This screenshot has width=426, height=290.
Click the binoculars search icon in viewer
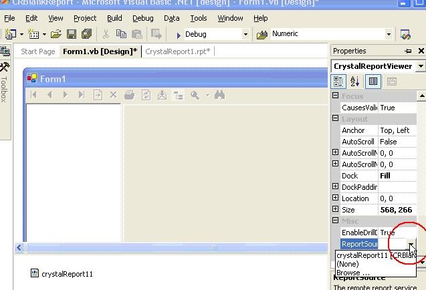pos(219,96)
